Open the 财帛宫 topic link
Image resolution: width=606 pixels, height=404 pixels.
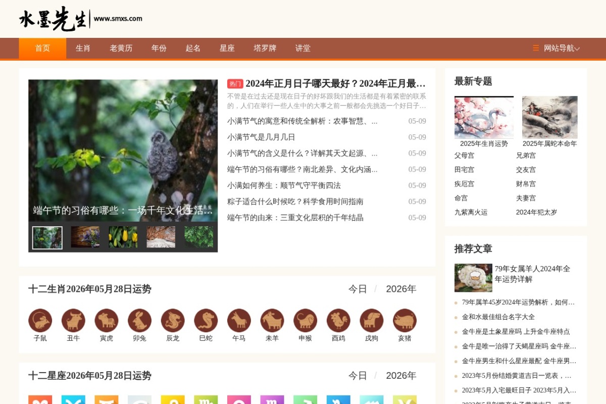[526, 184]
